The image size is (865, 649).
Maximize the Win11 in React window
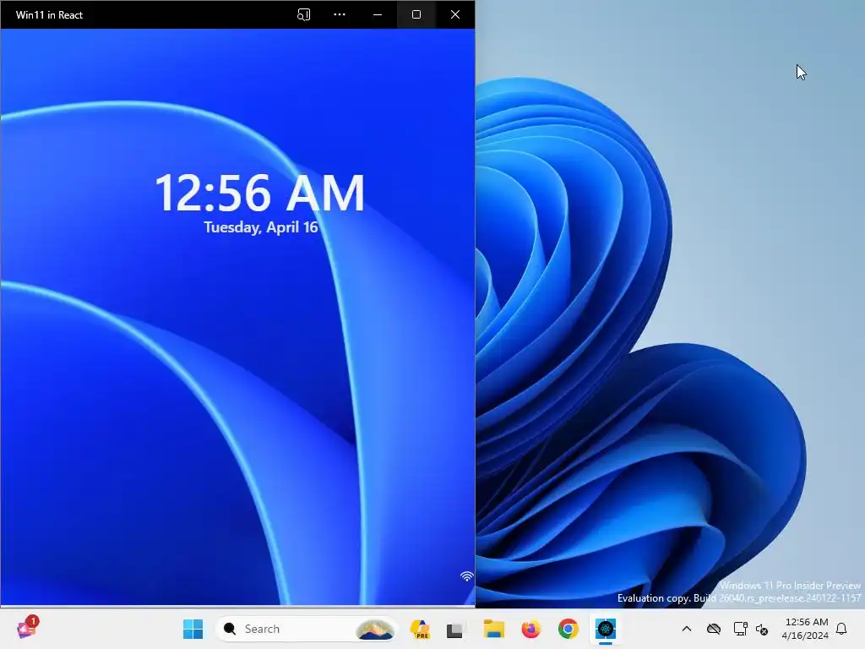click(x=416, y=15)
